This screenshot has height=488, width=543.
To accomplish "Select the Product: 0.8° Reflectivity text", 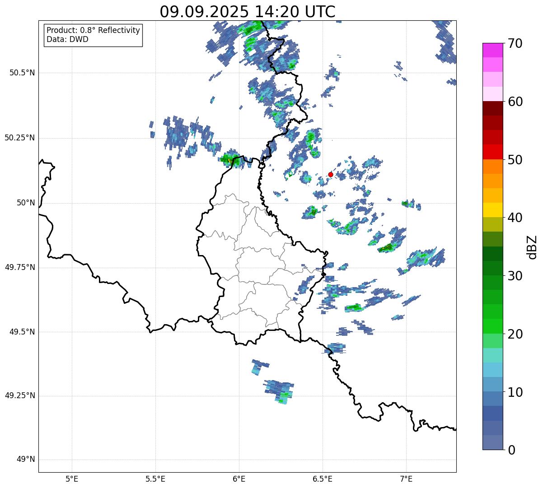I will click(93, 30).
